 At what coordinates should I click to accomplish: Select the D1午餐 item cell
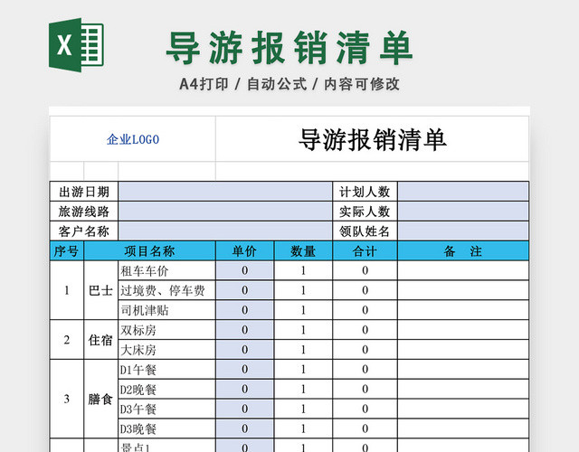pos(166,370)
